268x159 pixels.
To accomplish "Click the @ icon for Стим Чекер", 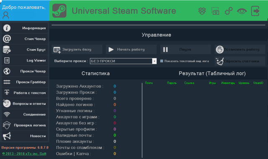I will click(7, 39).
